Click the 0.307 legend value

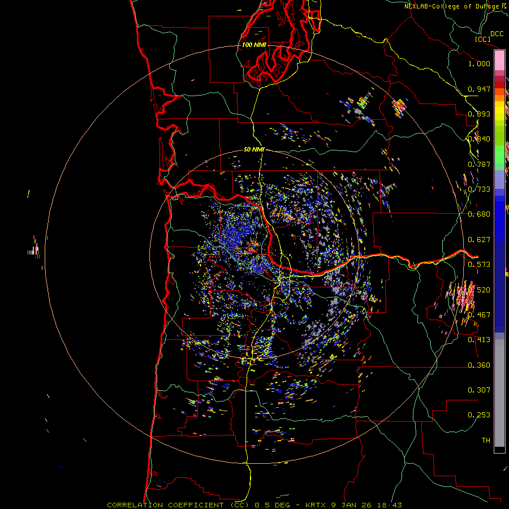[x=479, y=390]
